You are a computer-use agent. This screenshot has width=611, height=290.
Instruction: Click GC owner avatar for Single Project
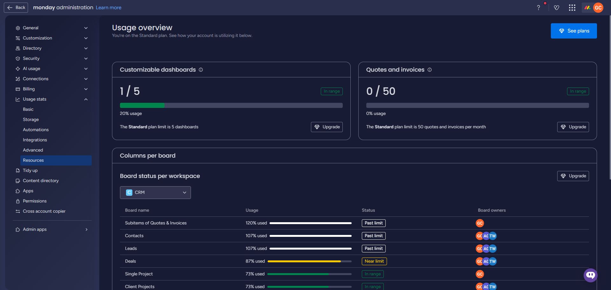(480, 274)
